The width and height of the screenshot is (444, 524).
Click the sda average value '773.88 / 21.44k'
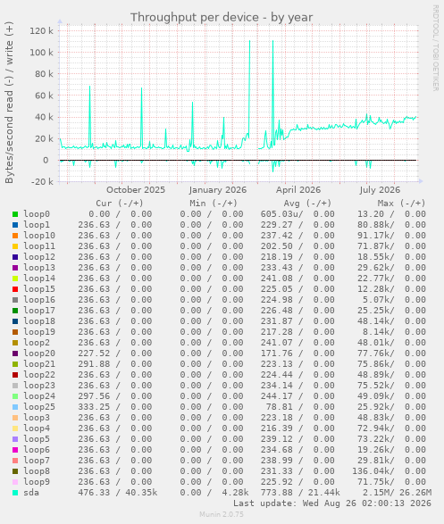[x=300, y=493]
